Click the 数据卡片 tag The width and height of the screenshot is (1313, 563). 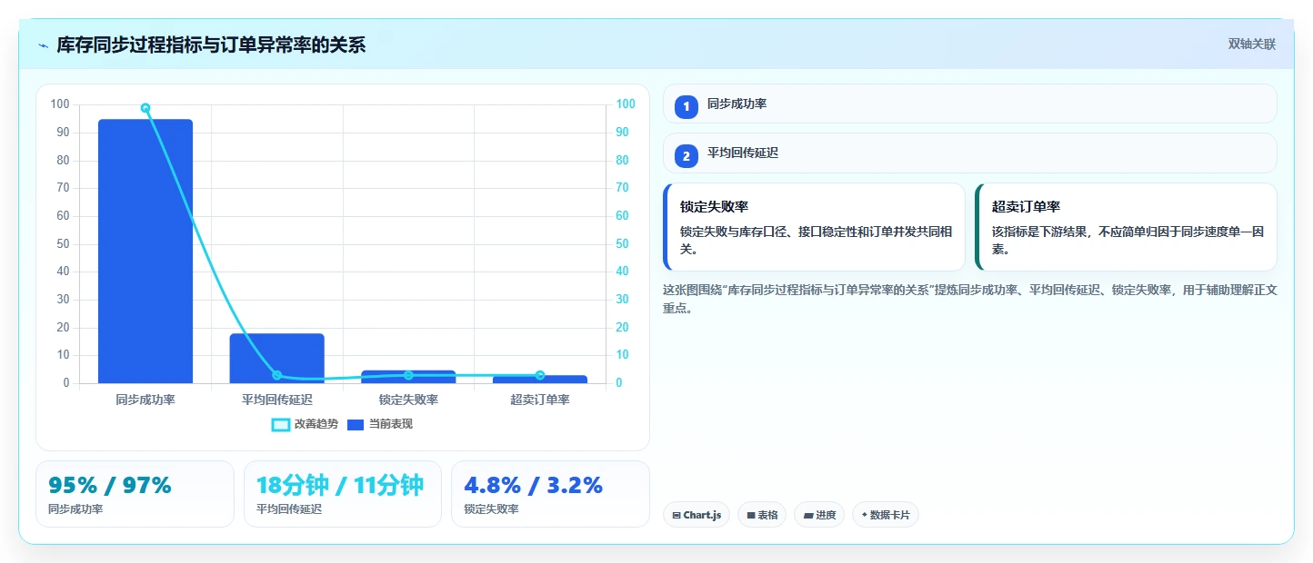click(886, 515)
